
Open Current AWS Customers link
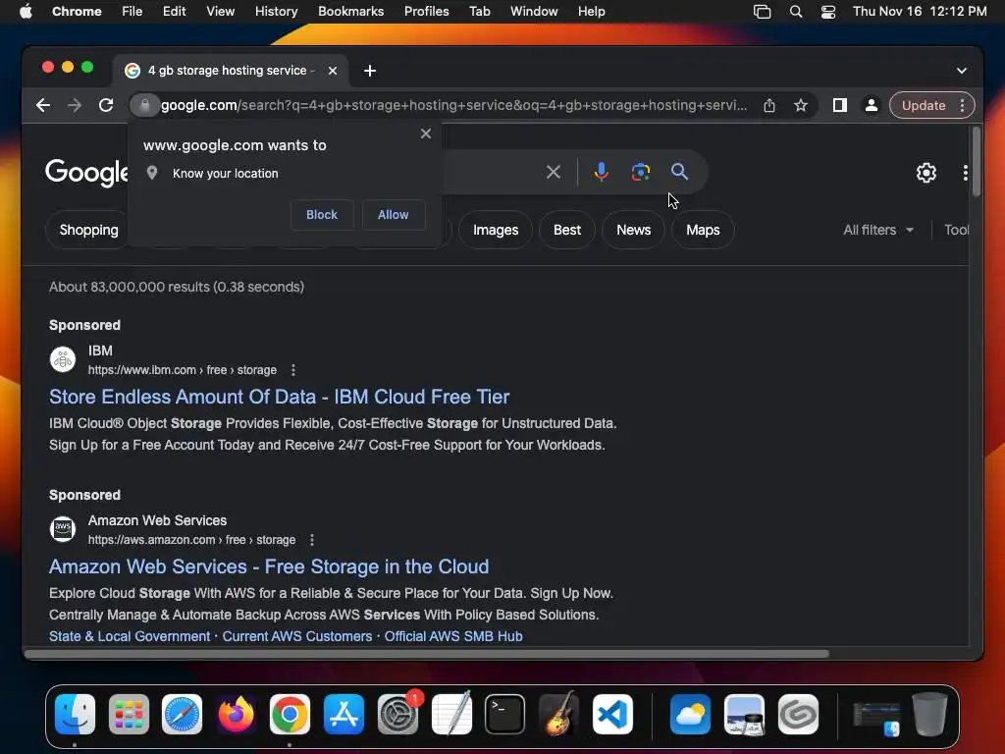click(296, 636)
